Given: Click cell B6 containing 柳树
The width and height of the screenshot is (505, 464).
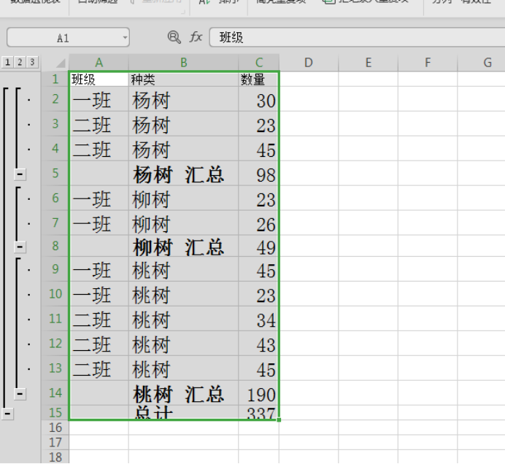Looking at the screenshot, I should click(x=184, y=198).
